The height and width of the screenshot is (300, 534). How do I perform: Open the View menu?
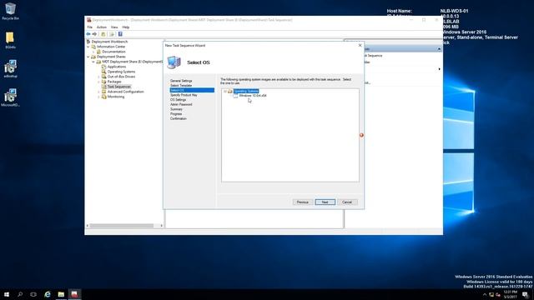114,27
